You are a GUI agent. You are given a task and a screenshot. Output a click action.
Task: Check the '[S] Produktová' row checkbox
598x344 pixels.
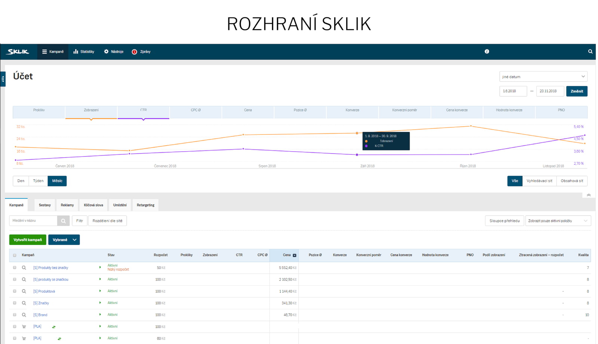15,291
